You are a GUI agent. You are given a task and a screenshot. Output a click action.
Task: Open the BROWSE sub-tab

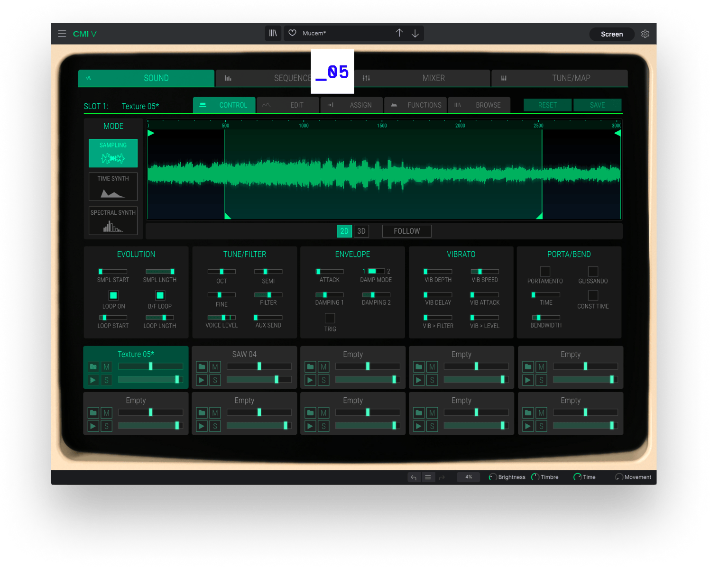pos(479,105)
